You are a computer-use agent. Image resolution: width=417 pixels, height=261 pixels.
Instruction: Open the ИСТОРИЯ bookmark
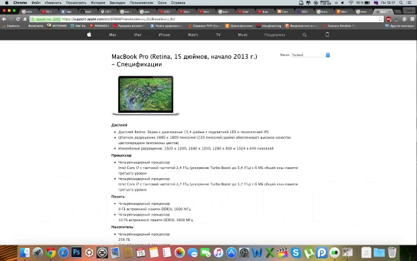click(57, 26)
